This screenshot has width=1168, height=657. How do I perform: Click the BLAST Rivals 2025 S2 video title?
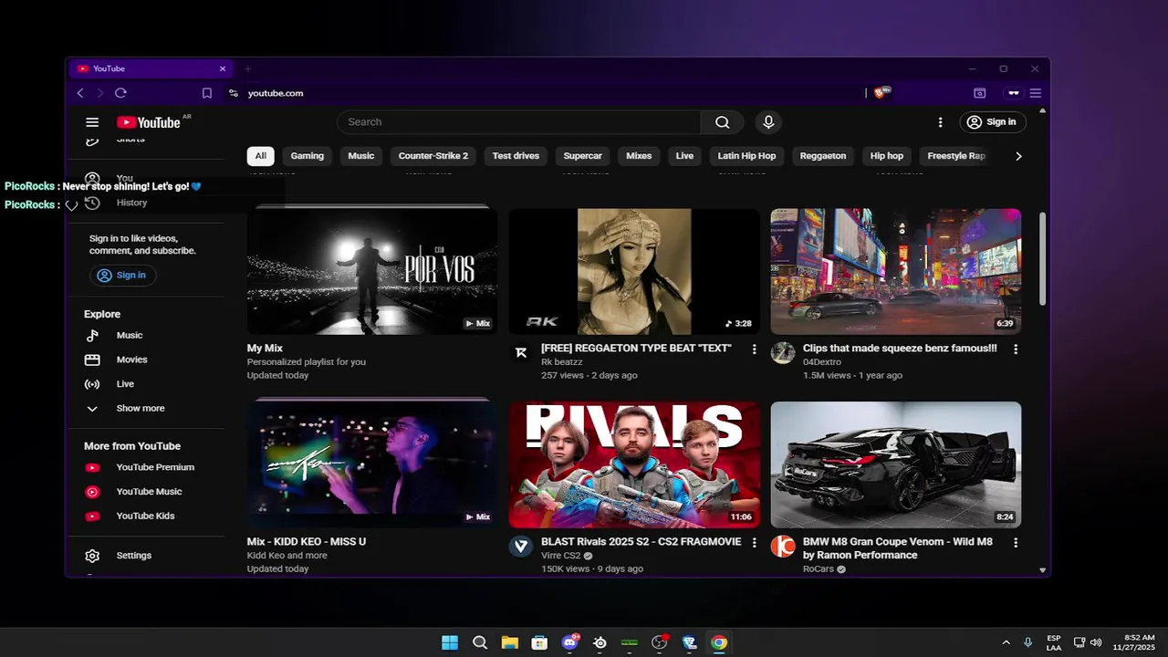(641, 542)
